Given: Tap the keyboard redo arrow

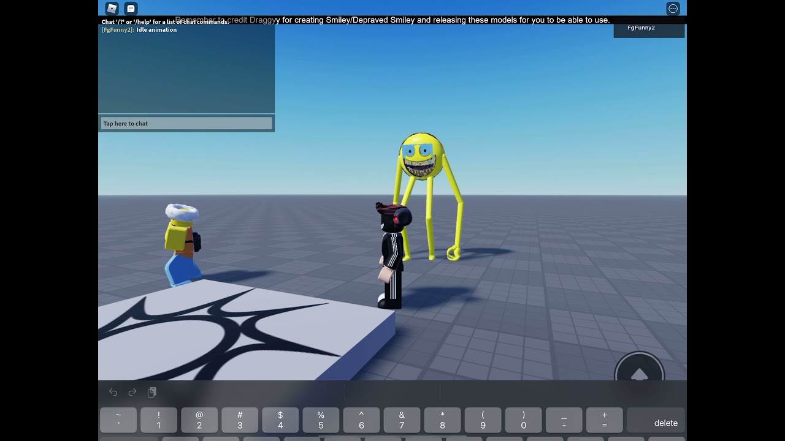Looking at the screenshot, I should 132,392.
